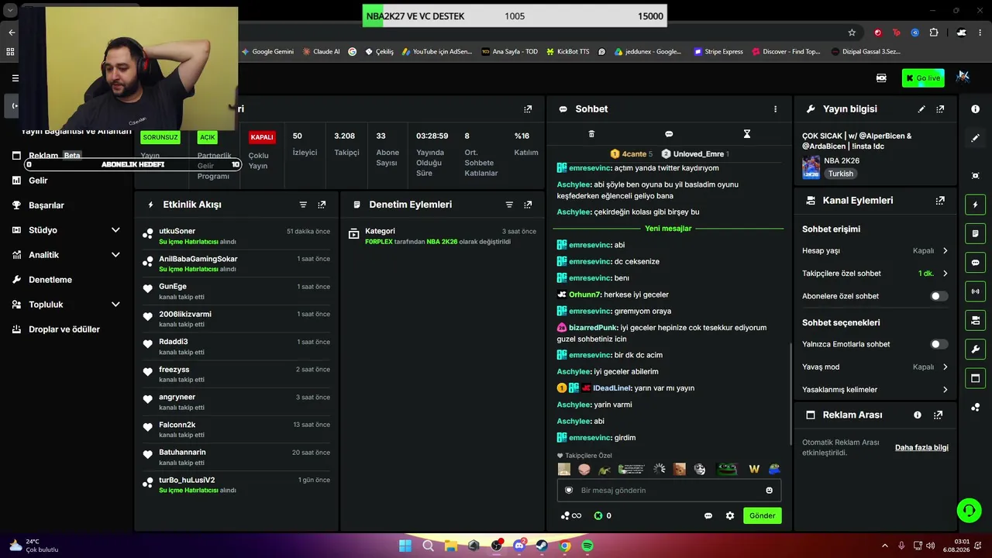Open the Windows Start menu
The image size is (992, 558).
pos(405,546)
